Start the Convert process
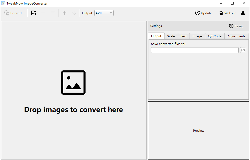Image resolution: width=250 pixels, height=160 pixels. coord(13,13)
